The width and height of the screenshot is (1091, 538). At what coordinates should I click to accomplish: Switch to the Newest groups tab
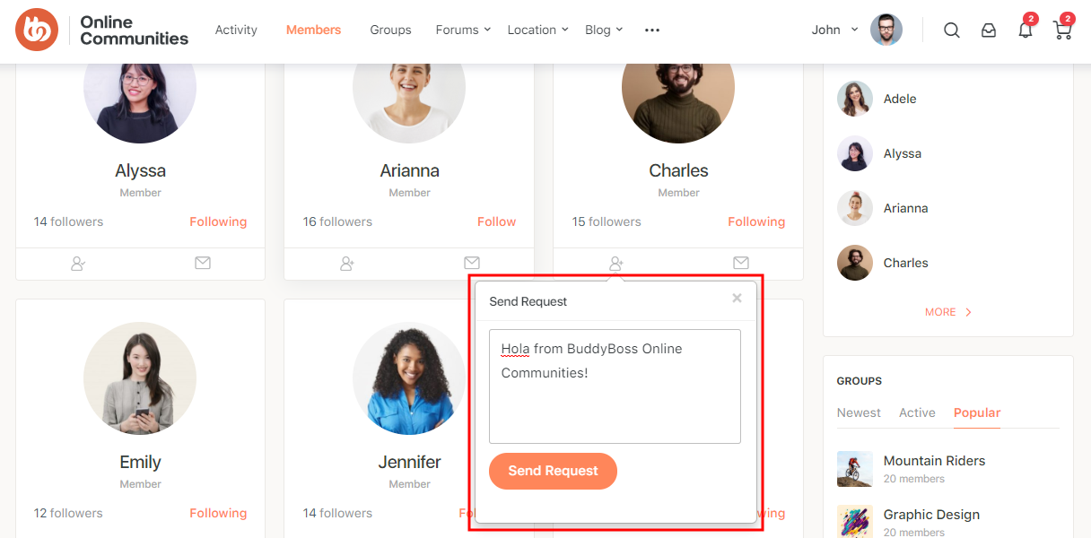click(x=859, y=412)
